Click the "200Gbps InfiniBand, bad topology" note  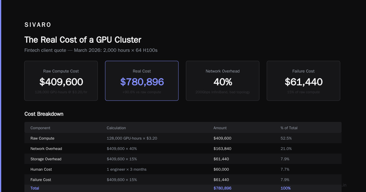point(223,92)
